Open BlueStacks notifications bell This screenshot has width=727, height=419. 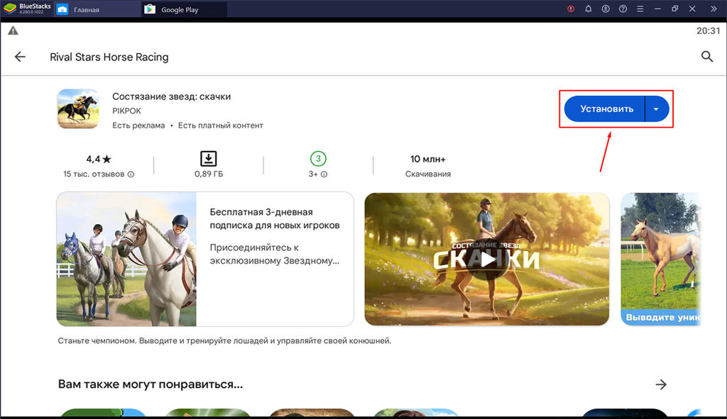(x=588, y=9)
